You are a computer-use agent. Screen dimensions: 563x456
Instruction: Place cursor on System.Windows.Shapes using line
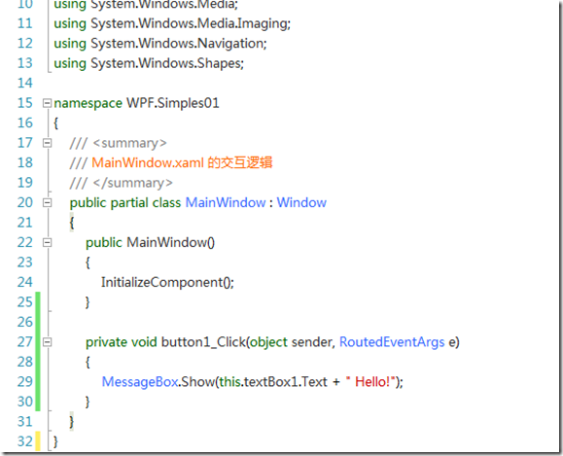(x=149, y=63)
